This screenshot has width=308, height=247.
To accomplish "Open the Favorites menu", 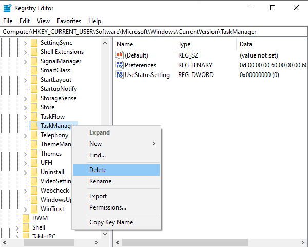I will coord(69,21).
